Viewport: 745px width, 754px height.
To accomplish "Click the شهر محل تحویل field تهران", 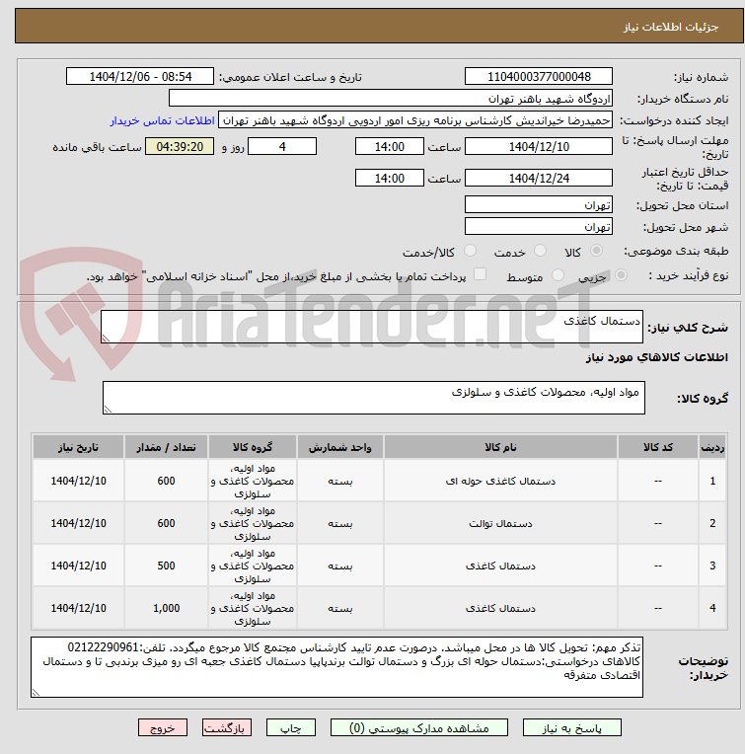I will tap(539, 226).
